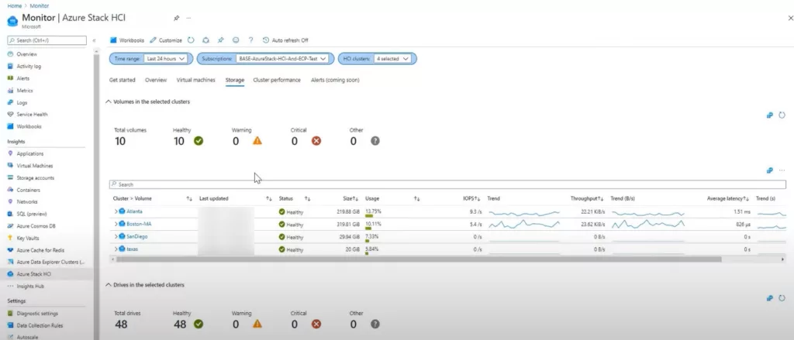Open the Boston-MA cluster link

coord(139,224)
